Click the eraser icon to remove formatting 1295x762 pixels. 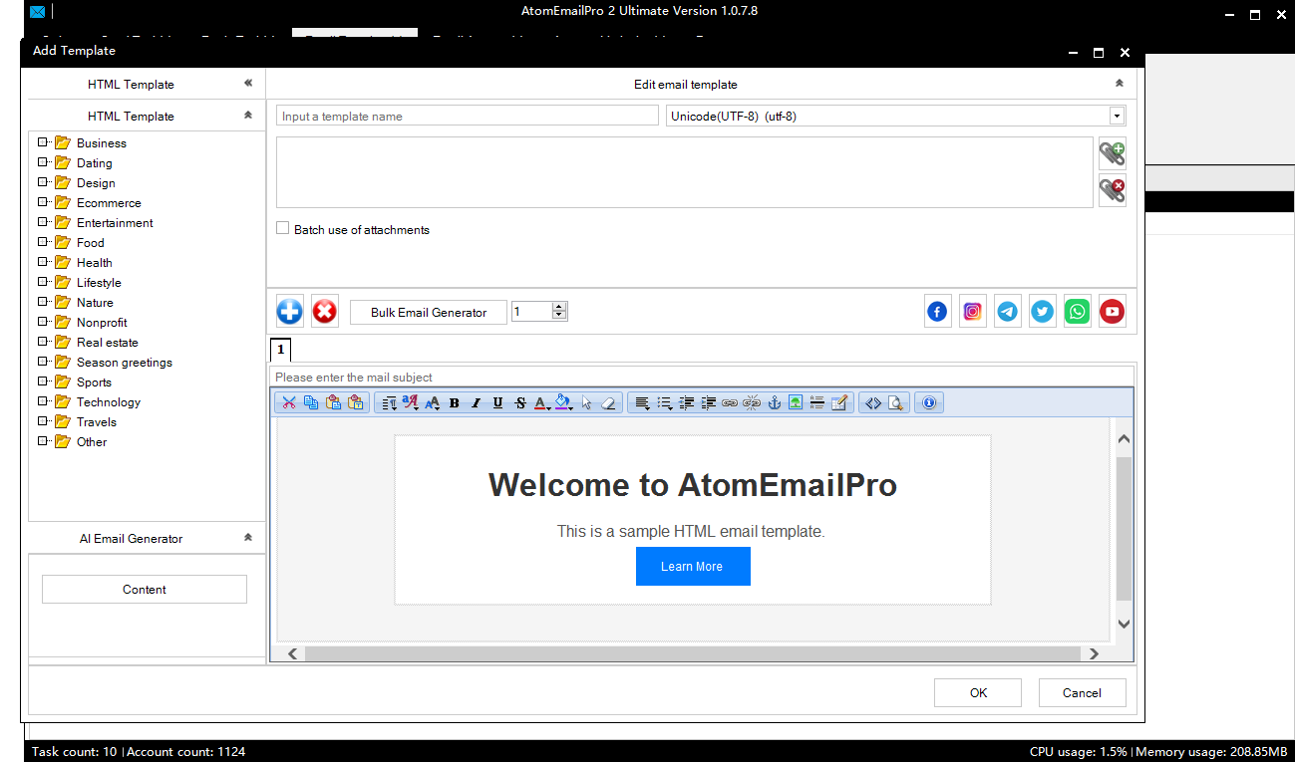609,402
